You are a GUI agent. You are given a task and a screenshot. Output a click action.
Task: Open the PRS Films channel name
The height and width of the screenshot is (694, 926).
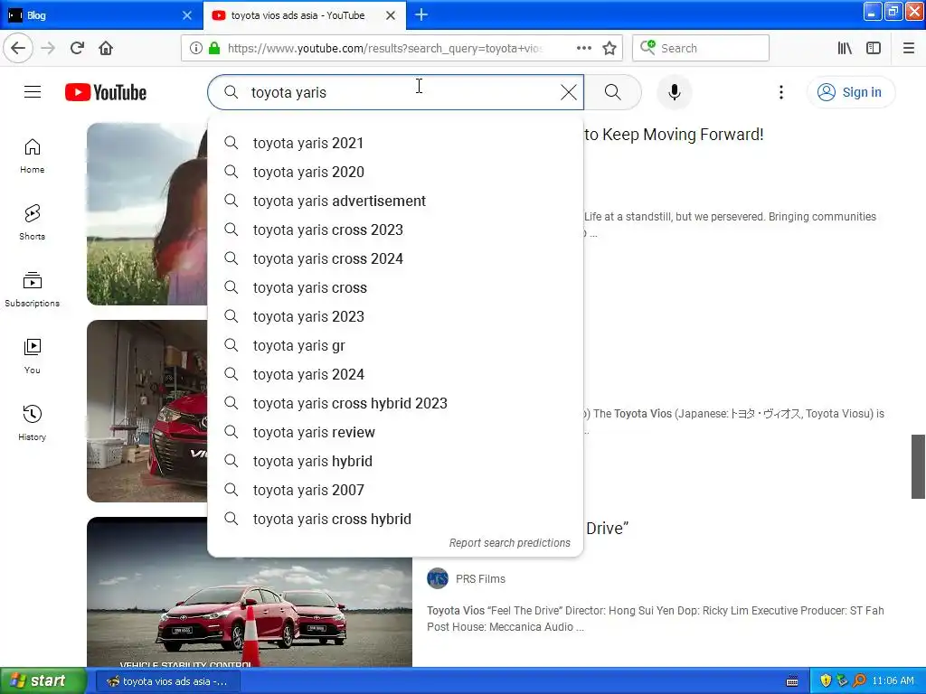click(x=480, y=579)
